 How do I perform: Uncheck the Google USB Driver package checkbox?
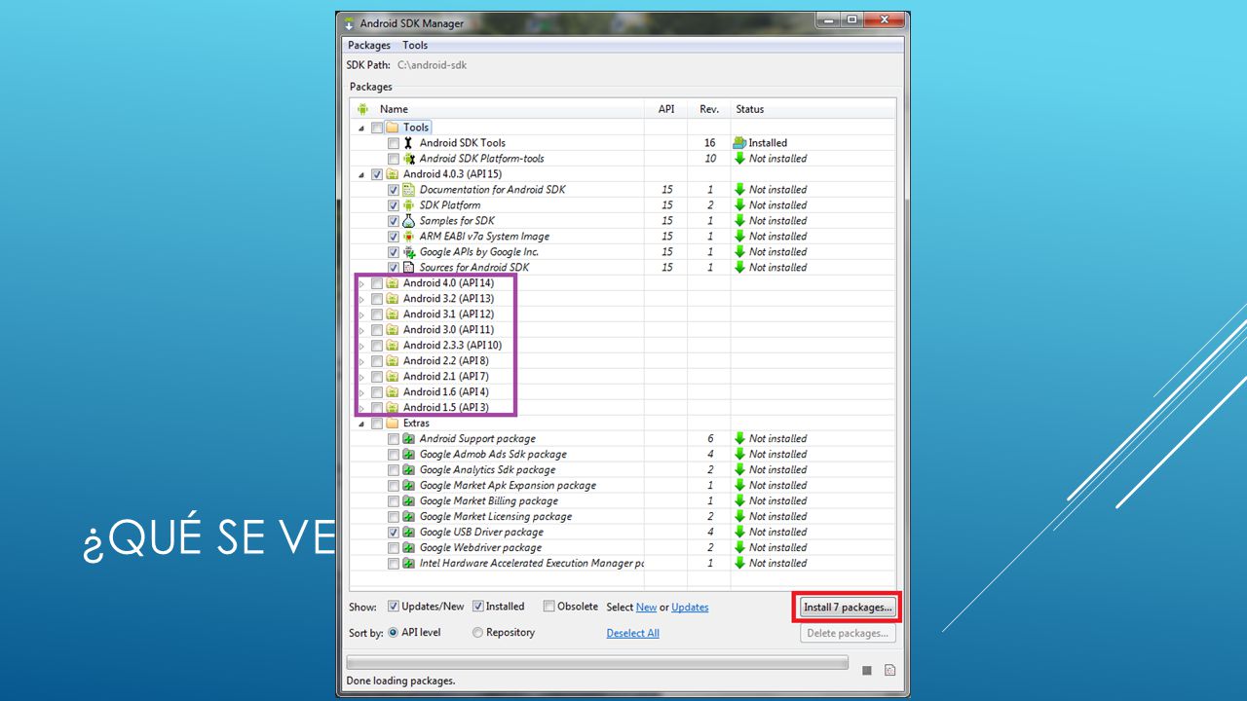(x=394, y=533)
